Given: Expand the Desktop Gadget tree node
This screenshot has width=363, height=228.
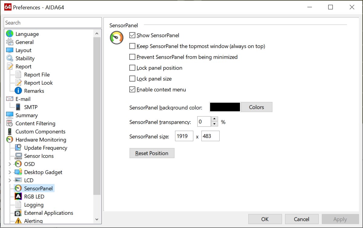Looking at the screenshot, I should tap(10, 172).
